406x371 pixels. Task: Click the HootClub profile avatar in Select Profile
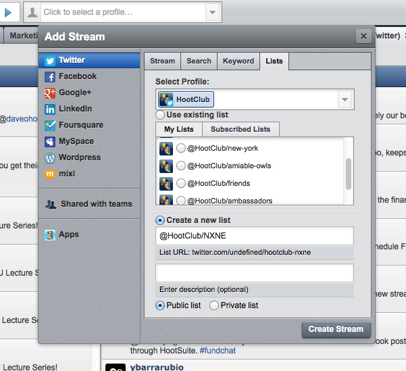(166, 99)
